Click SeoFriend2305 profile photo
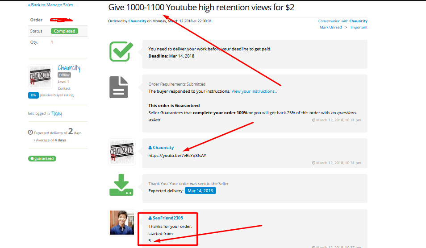Viewport: 426px width, 248px height. click(x=122, y=223)
